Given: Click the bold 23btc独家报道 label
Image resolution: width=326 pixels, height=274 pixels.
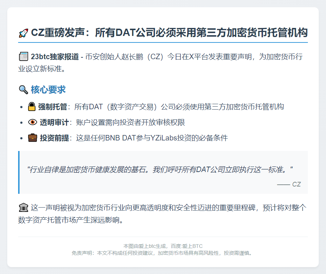Looking at the screenshot, I should coord(54,57).
